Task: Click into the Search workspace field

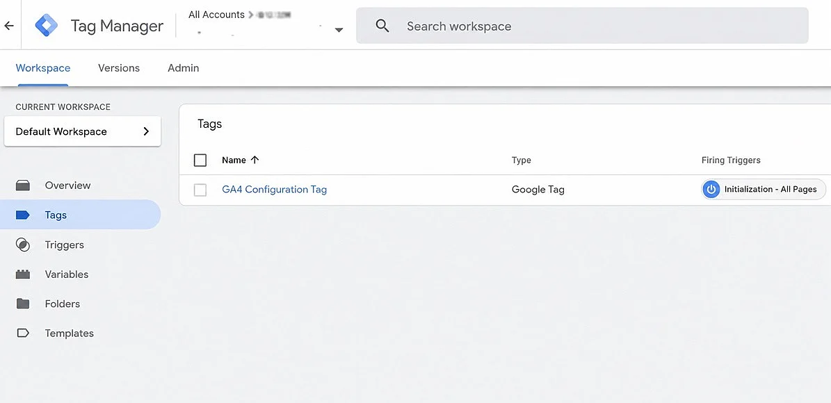Action: (x=583, y=26)
